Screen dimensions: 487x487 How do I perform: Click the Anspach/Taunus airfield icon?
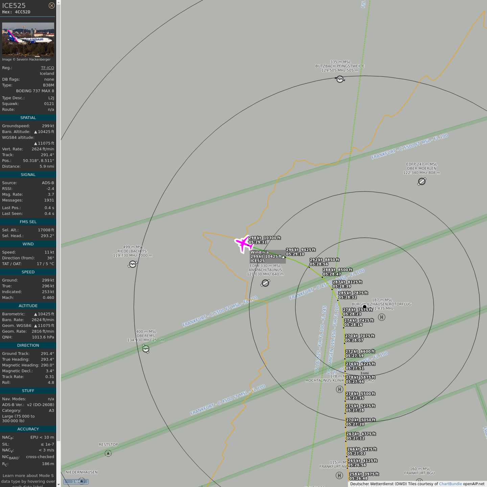(265, 283)
